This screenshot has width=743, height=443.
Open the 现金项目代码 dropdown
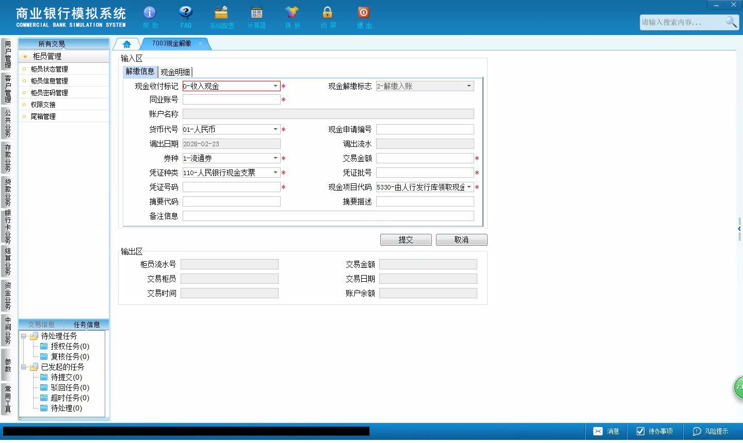pos(469,187)
